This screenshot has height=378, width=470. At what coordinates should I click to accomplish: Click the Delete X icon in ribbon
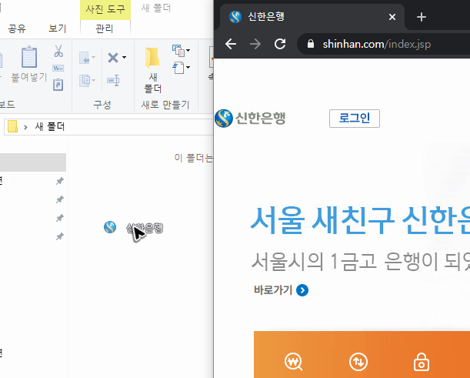pos(113,57)
